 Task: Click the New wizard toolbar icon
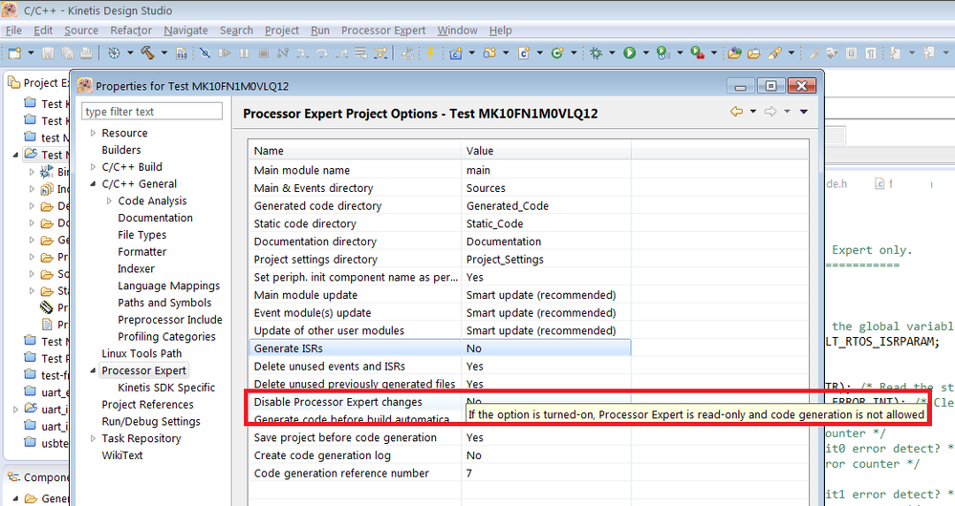pyautogui.click(x=14, y=53)
